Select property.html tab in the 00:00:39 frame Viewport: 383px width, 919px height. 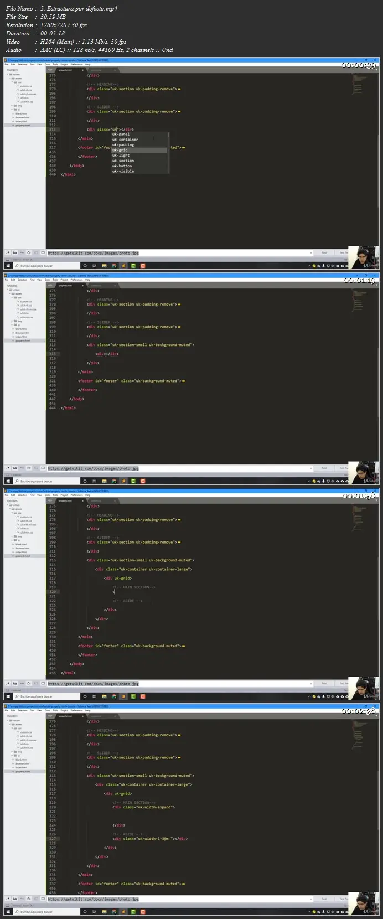(x=68, y=70)
